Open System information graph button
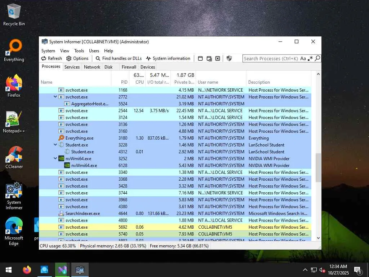Viewport: 369px width, 277px height. point(168,58)
